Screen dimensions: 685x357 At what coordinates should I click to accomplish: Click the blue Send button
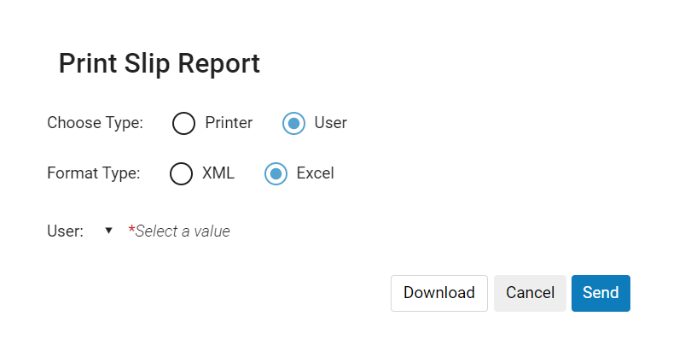click(x=601, y=293)
